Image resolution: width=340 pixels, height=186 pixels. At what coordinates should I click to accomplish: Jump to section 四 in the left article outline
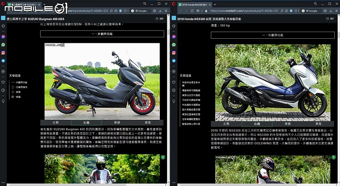[x=16, y=97]
